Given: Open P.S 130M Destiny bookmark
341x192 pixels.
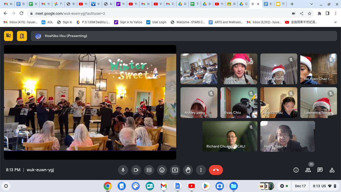Looking at the screenshot, I should pos(93,22).
